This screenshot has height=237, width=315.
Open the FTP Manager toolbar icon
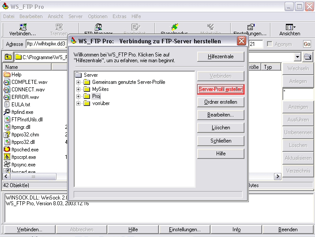pyautogui.click(x=98, y=27)
